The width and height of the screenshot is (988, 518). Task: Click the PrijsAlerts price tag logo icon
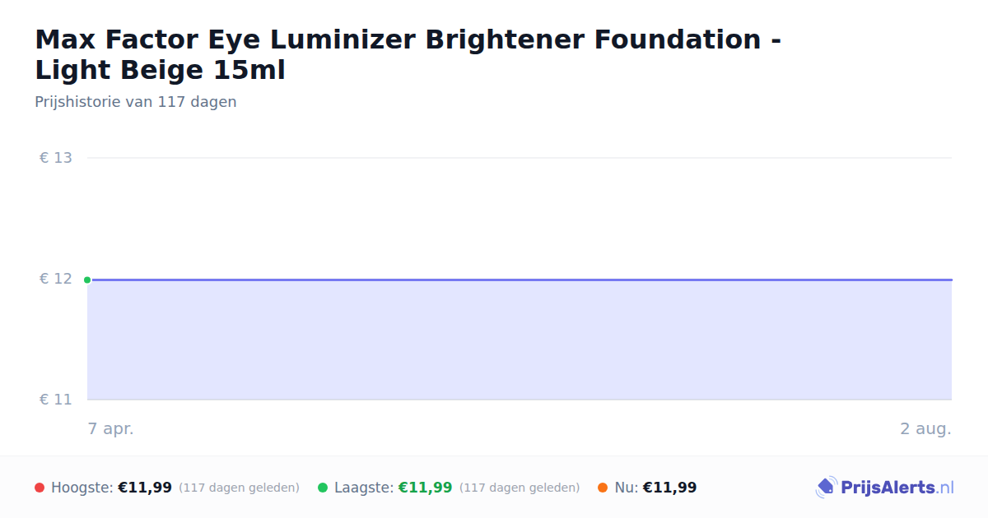[x=826, y=488]
